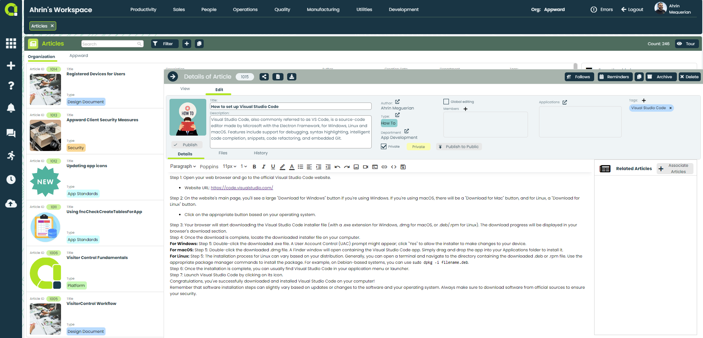The width and height of the screenshot is (703, 338).
Task: Click the running person sidebar icon
Action: pyautogui.click(x=11, y=155)
